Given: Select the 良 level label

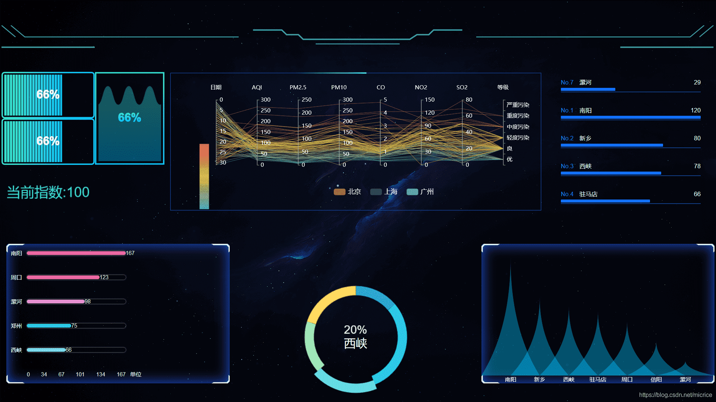Looking at the screenshot, I should (509, 149).
